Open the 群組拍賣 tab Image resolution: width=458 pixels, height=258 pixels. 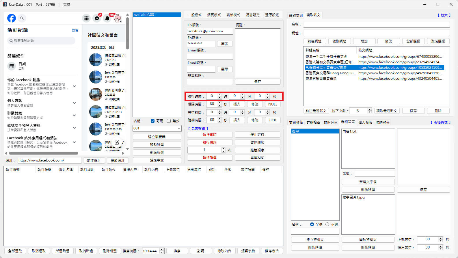pos(313,122)
